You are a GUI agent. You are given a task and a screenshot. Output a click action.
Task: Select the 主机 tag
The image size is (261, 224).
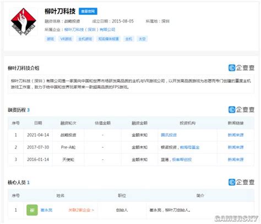[x=129, y=39]
